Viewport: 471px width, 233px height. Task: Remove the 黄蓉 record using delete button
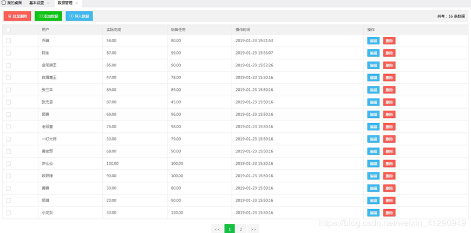(x=389, y=188)
